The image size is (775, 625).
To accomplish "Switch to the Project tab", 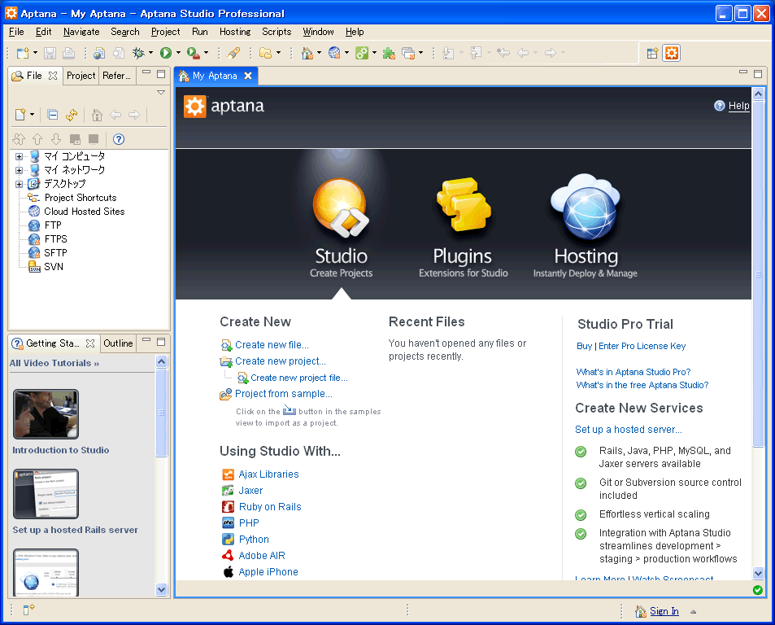I will coord(81,76).
